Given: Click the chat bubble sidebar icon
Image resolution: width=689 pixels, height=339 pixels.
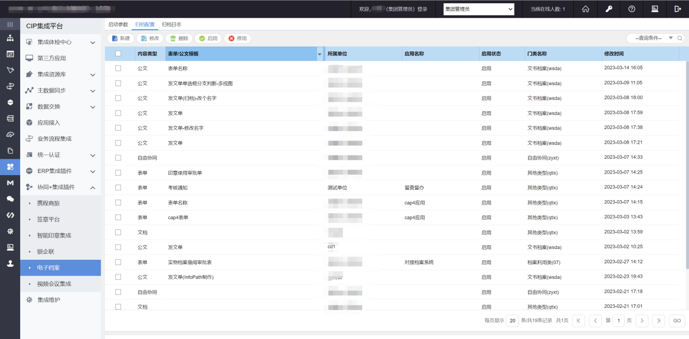Looking at the screenshot, I should point(10,199).
